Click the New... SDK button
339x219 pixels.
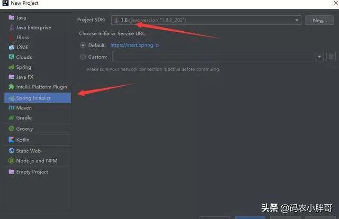pyautogui.click(x=319, y=20)
